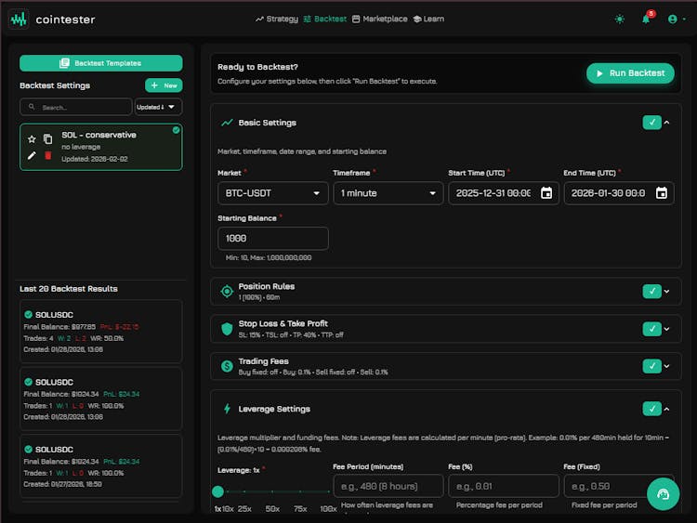Click the Leverage slider handle
Image resolution: width=697 pixels, height=523 pixels.
pyautogui.click(x=218, y=491)
